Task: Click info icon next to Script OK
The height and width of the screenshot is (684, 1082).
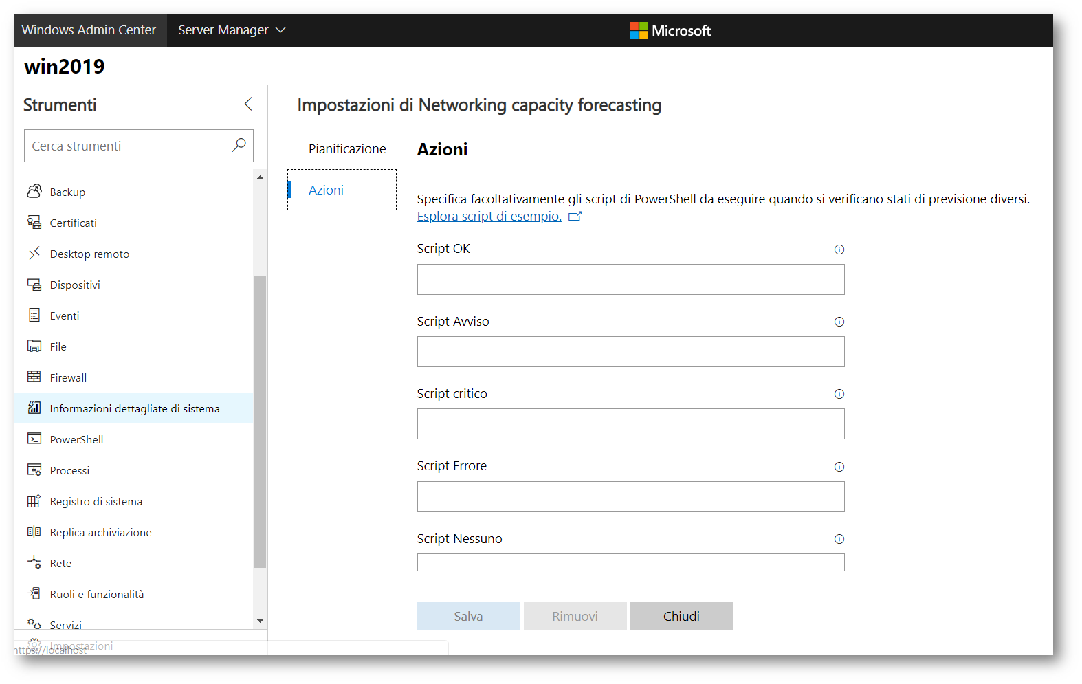Action: (839, 250)
